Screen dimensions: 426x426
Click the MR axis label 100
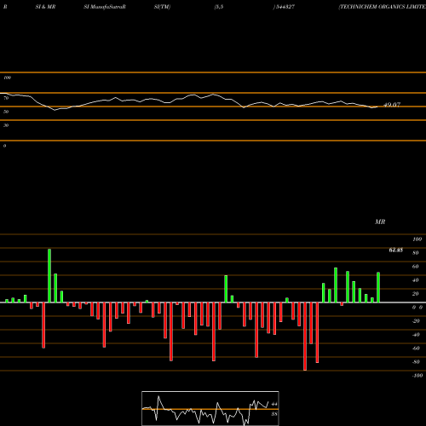(417, 239)
